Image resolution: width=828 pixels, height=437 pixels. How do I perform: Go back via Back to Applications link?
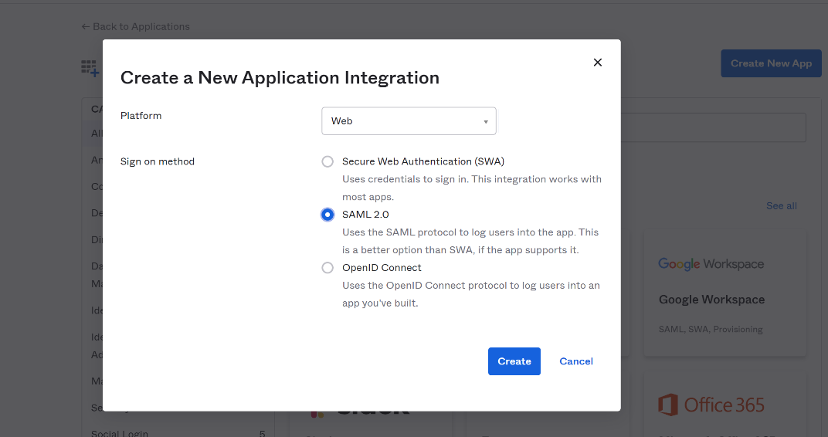pyautogui.click(x=135, y=26)
